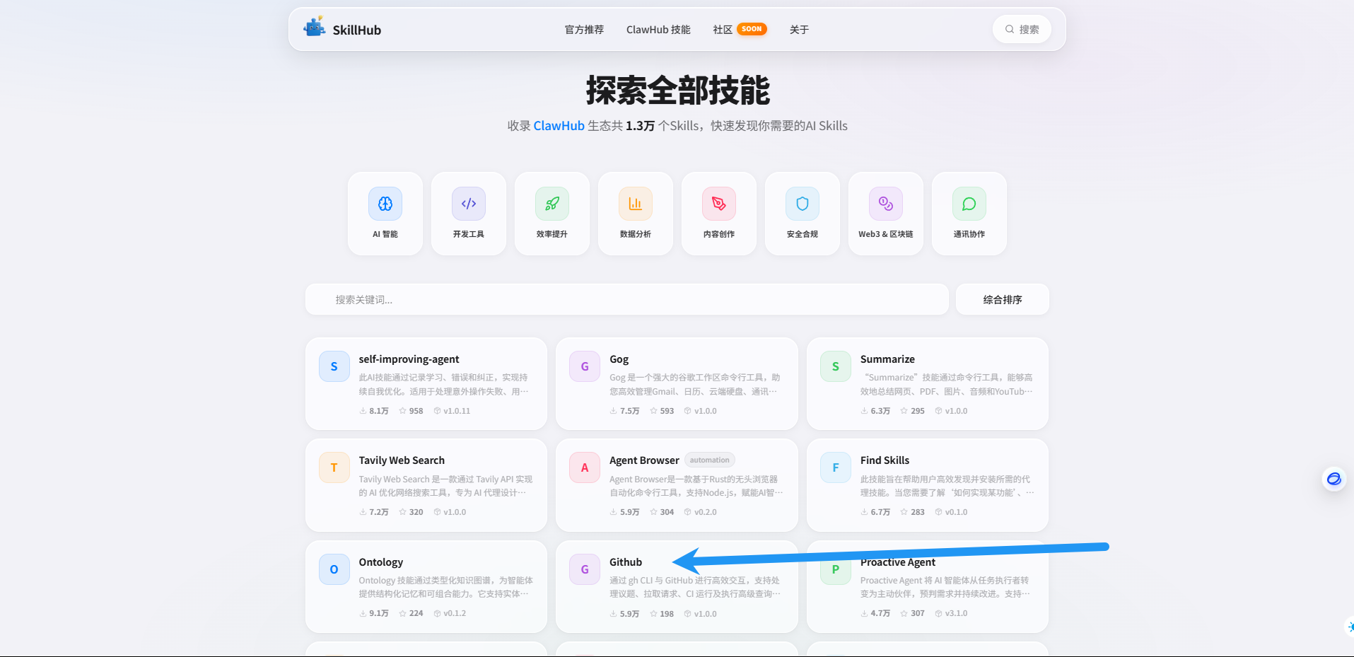1354x657 pixels.
Task: Expand the 综合排序 sorting dropdown
Action: [x=1002, y=300]
